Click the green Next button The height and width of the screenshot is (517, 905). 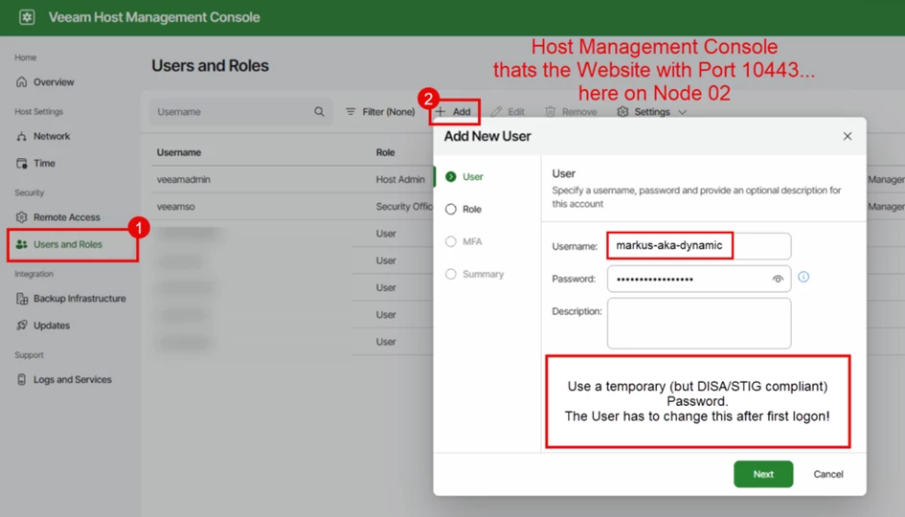coord(763,474)
